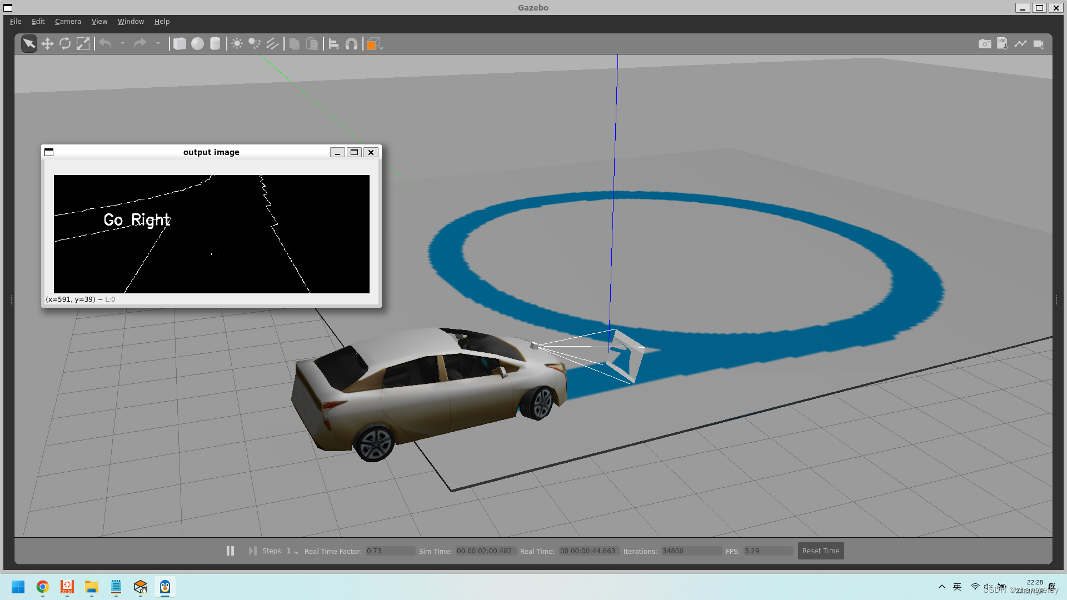Insert a box shape into the scene

coord(180,44)
